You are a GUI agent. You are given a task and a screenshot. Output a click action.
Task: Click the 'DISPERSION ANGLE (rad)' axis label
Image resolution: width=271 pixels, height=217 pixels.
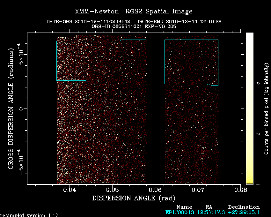click(134, 198)
